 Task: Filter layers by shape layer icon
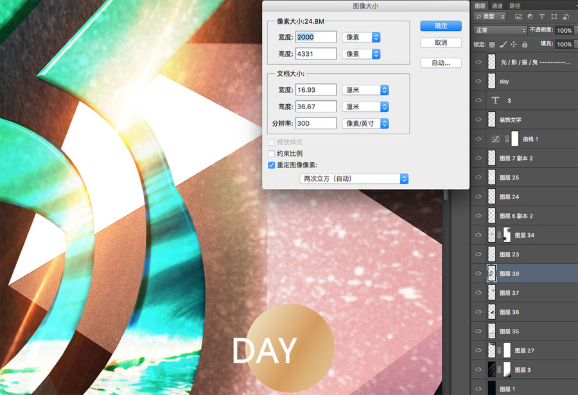pyautogui.click(x=554, y=17)
